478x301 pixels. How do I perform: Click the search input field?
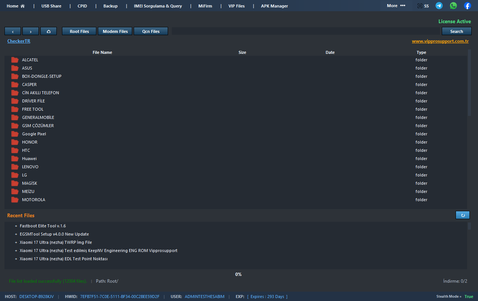[x=305, y=31]
